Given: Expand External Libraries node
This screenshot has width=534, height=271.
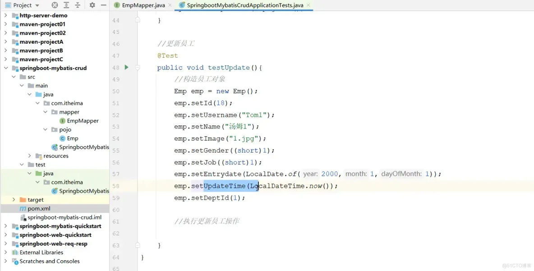Looking at the screenshot, I should point(6,252).
